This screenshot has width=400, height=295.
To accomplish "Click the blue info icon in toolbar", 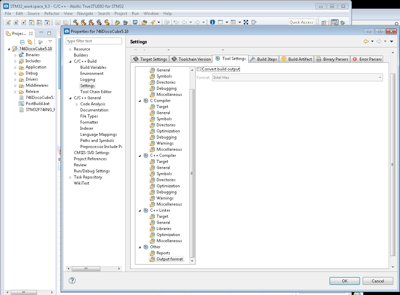I will coord(213,22).
